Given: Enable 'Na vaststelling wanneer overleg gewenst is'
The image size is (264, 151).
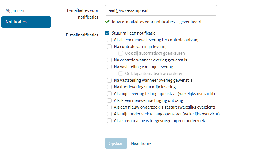Looking at the screenshot, I should [x=109, y=80].
